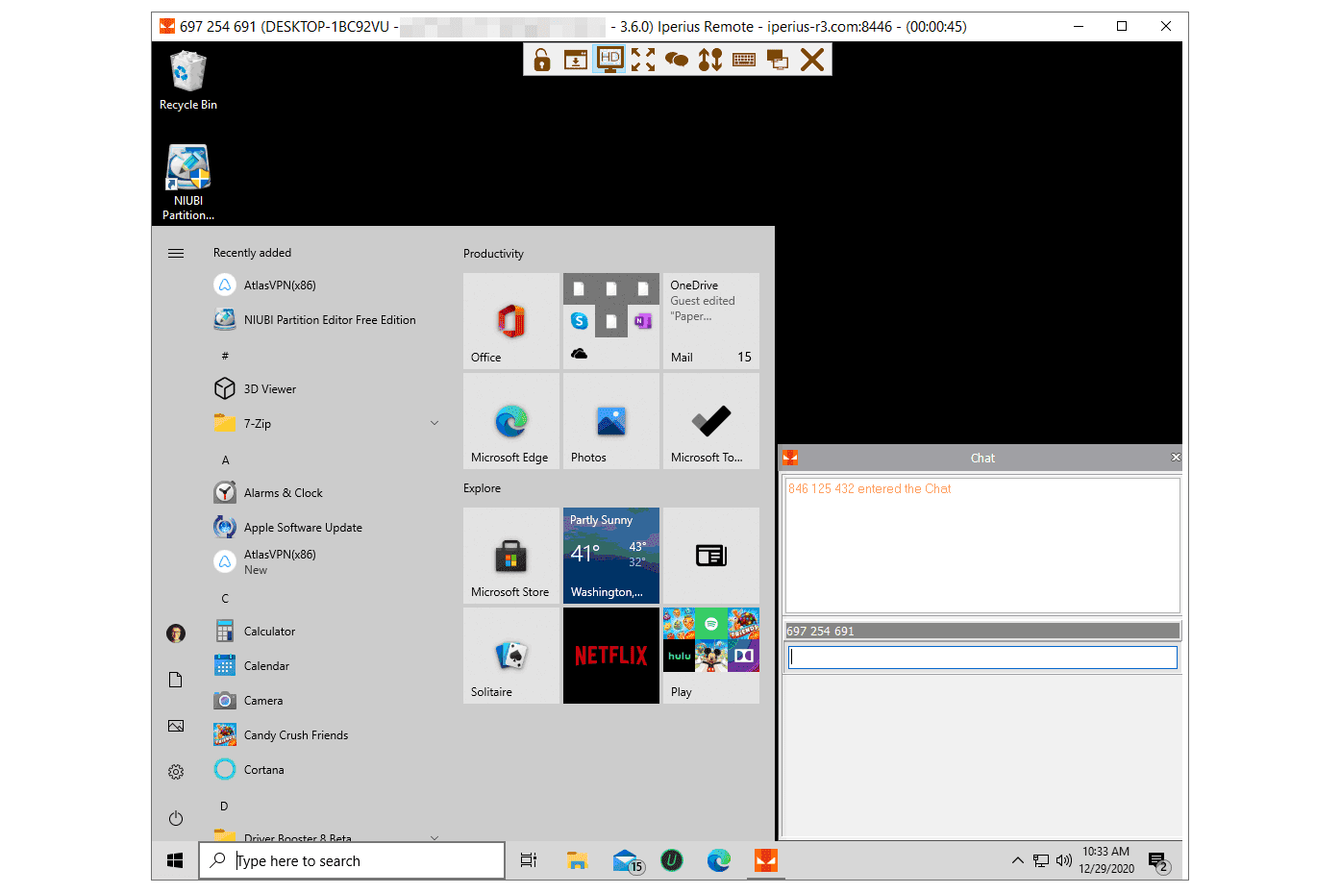The height and width of the screenshot is (894, 1341).
Task: Open Alarms & Clock app
Action: 327,493
